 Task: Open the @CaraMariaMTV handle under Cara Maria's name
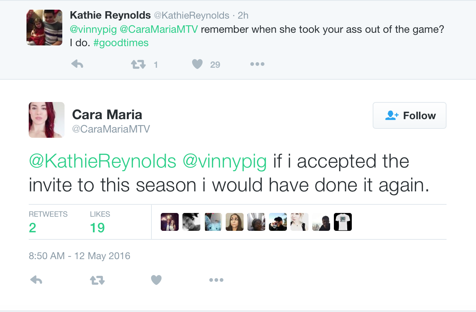pyautogui.click(x=111, y=129)
